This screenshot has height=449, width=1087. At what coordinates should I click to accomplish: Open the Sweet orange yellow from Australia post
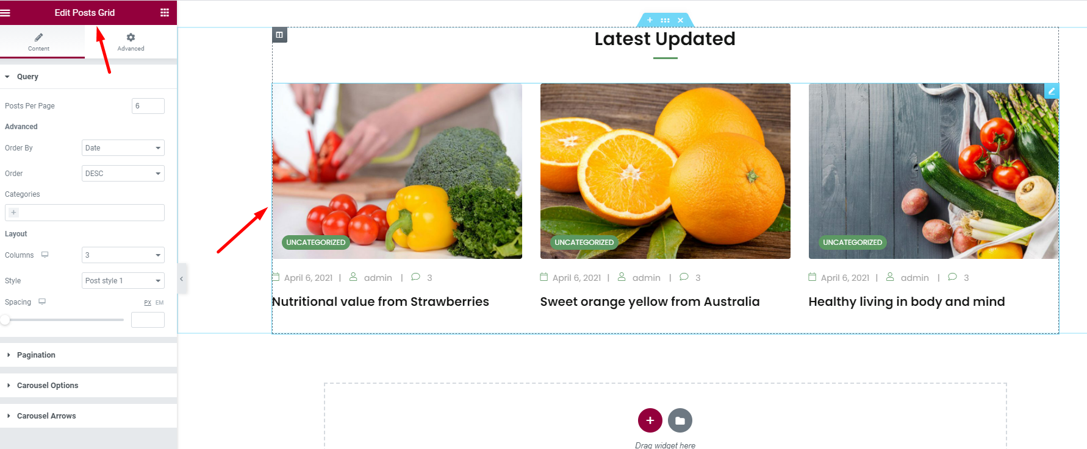pyautogui.click(x=650, y=302)
